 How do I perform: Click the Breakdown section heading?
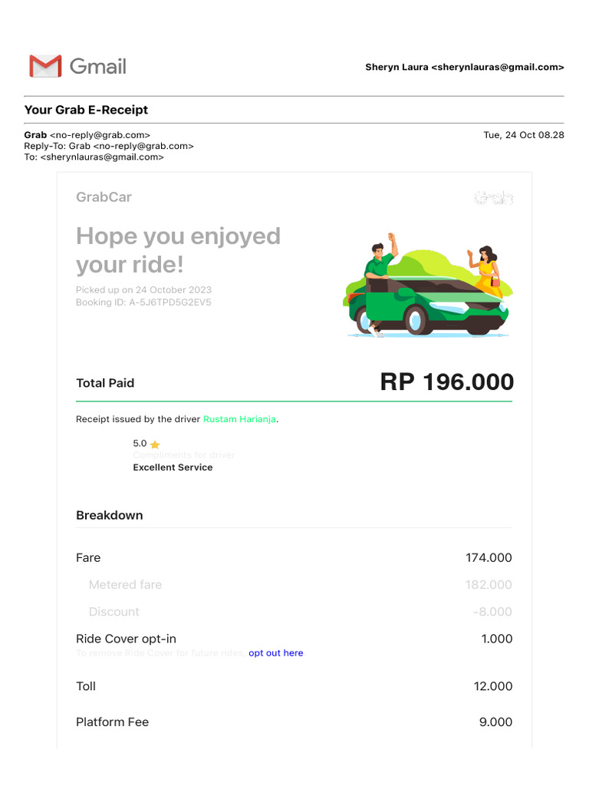[109, 515]
